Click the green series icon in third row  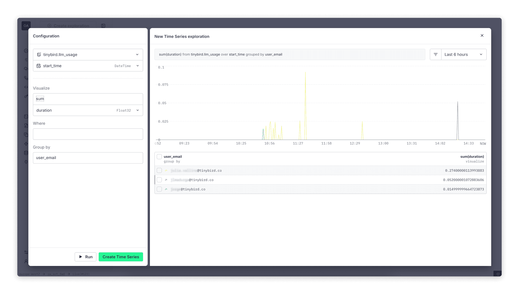point(166,189)
